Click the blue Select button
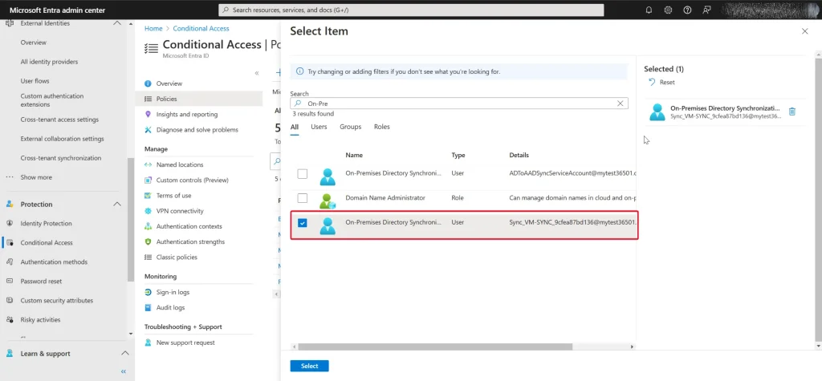The image size is (822, 381). click(309, 366)
